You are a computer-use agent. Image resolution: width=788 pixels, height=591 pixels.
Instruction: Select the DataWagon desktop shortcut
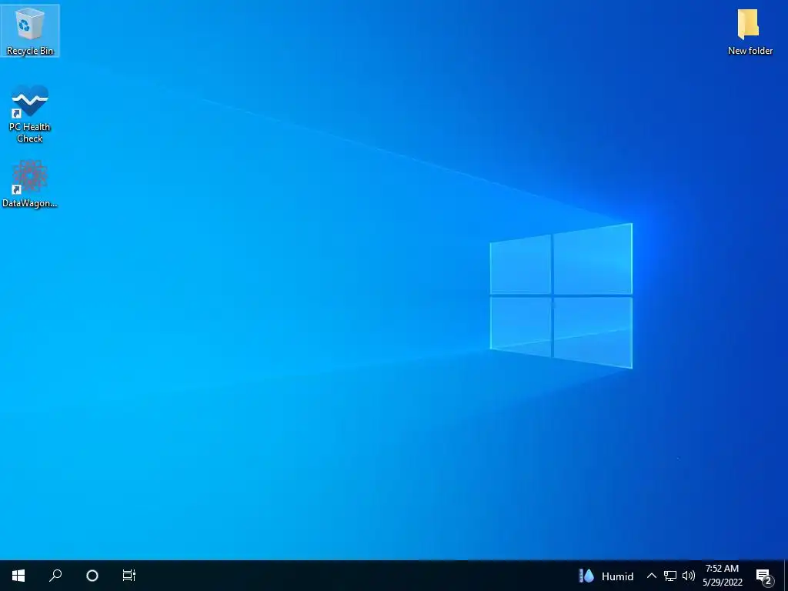30,184
